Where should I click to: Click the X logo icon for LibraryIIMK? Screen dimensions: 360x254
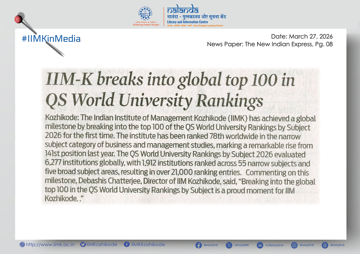(229, 245)
